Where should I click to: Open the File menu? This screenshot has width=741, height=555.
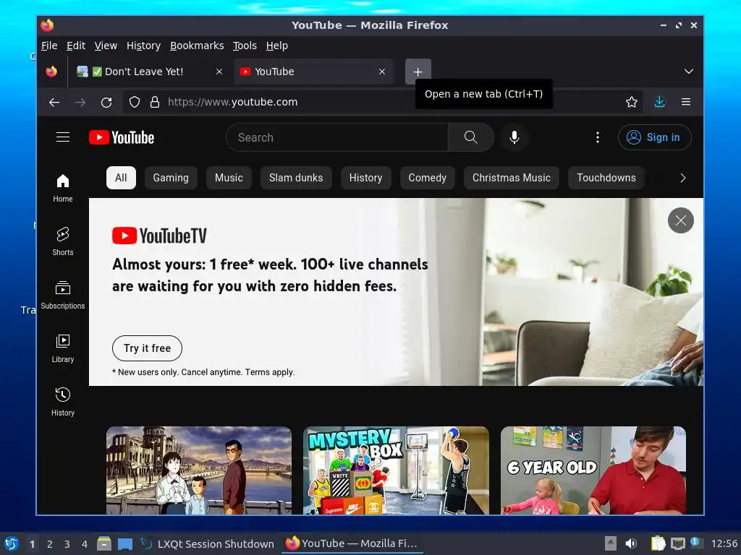click(x=49, y=46)
